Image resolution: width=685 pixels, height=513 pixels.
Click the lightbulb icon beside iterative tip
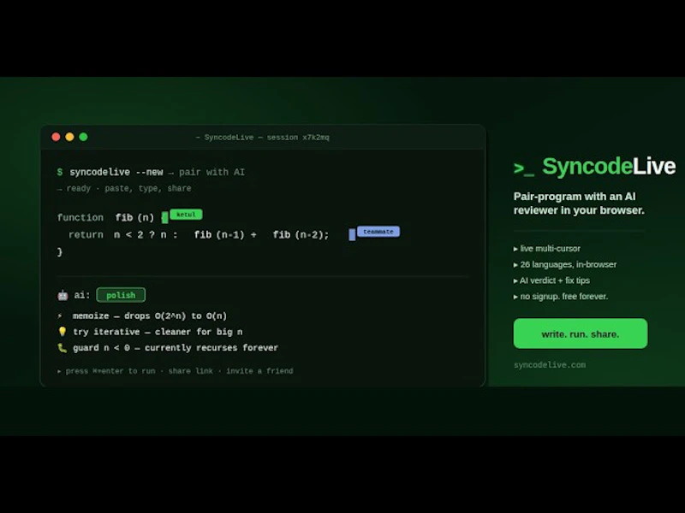(62, 332)
